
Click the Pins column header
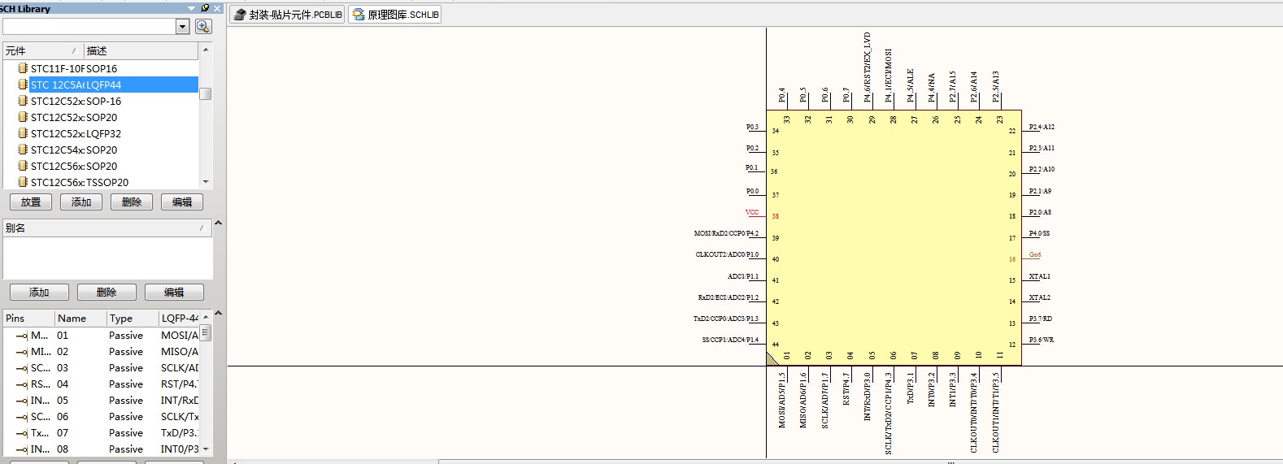point(28,319)
